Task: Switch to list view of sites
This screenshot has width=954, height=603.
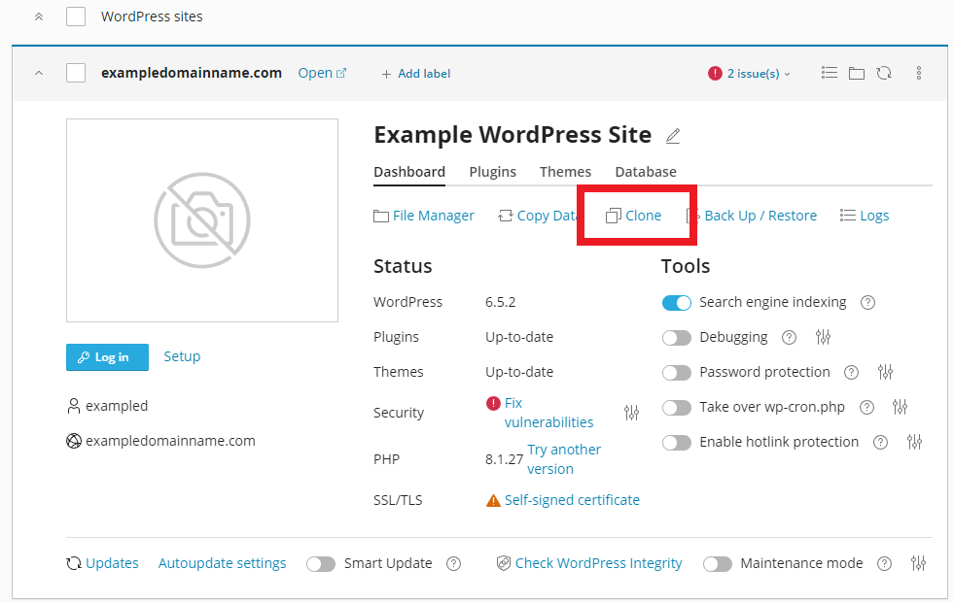Action: coord(829,72)
